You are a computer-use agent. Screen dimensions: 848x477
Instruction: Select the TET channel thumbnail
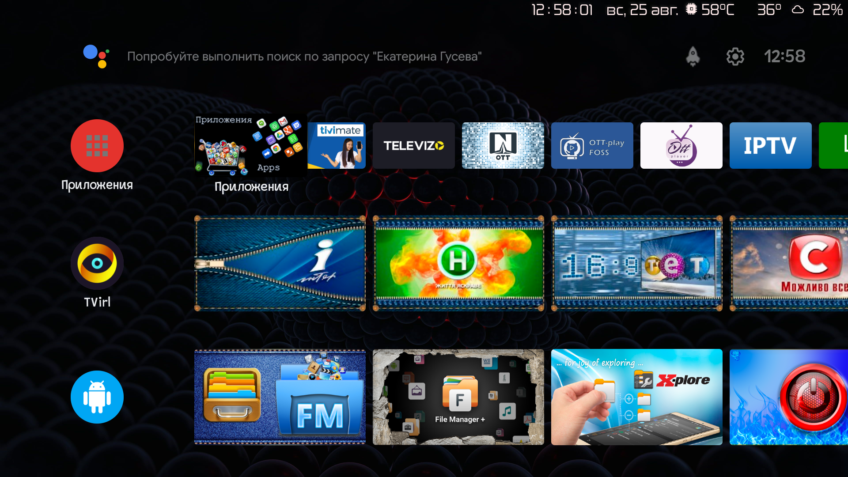point(637,264)
